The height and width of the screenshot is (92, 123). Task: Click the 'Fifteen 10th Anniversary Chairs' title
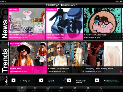click(x=23, y=35)
